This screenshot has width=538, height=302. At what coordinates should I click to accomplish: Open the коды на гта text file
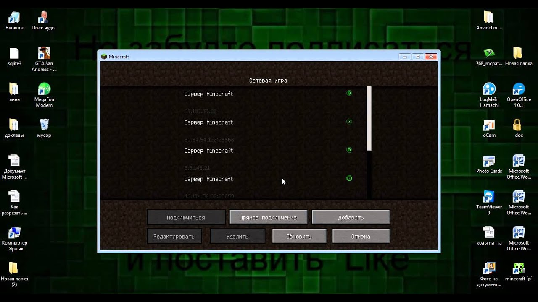[489, 236]
